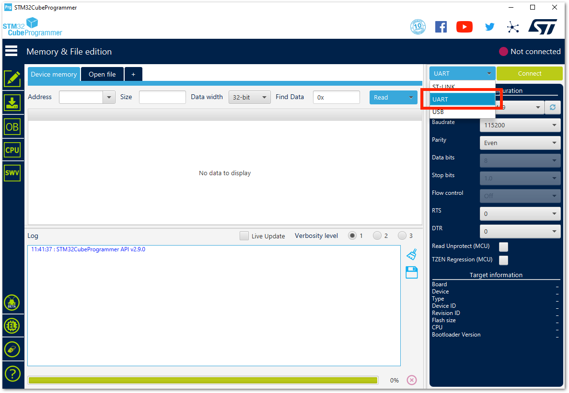Viewport: 569px width, 393px height.
Task: Click the Data bits disabled dropdown
Action: pyautogui.click(x=520, y=160)
